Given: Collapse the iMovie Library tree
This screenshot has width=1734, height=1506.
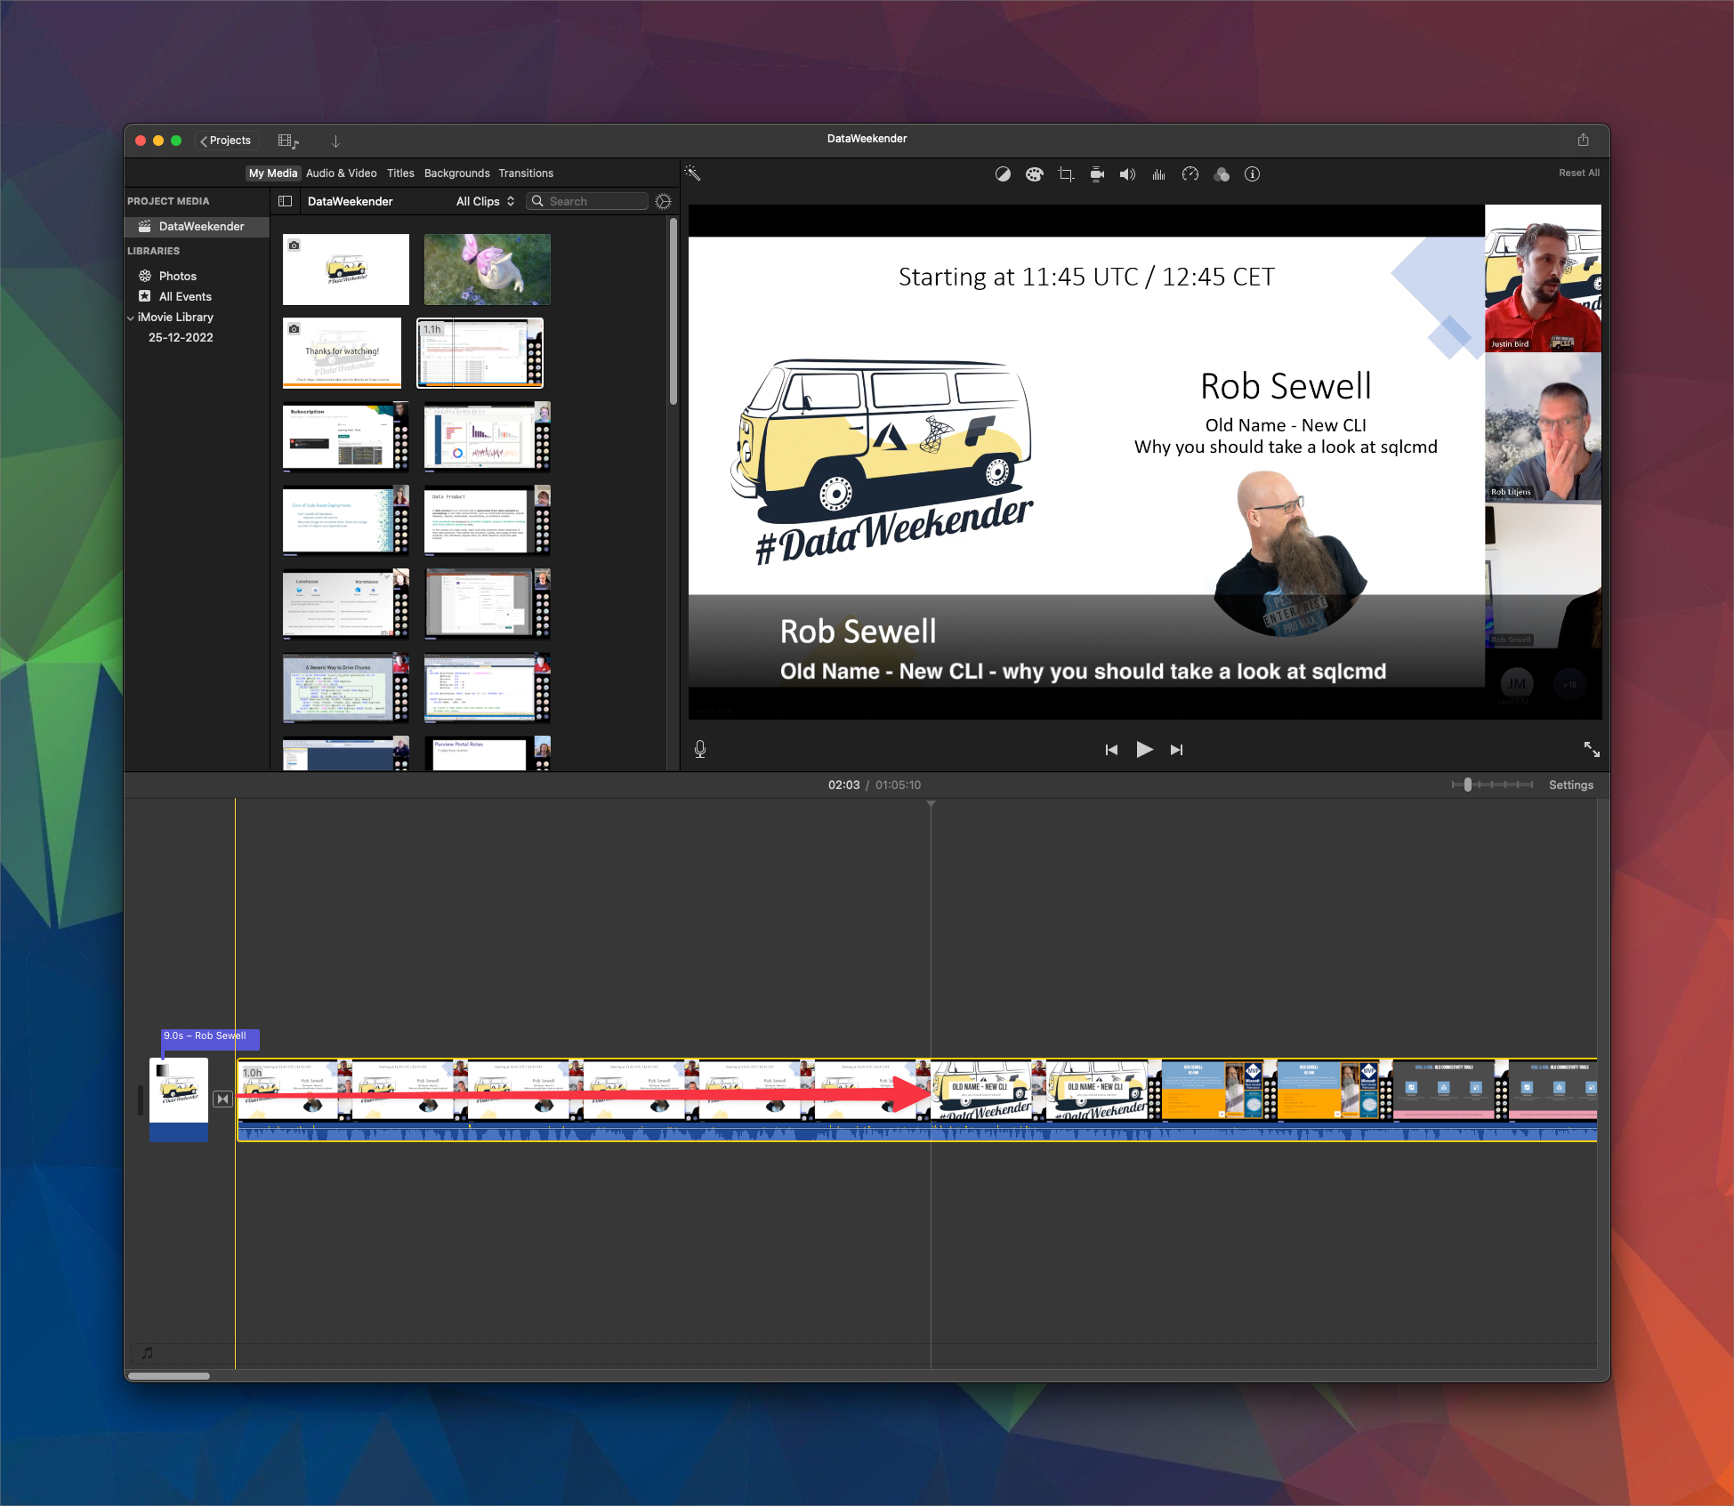Looking at the screenshot, I should pyautogui.click(x=131, y=318).
